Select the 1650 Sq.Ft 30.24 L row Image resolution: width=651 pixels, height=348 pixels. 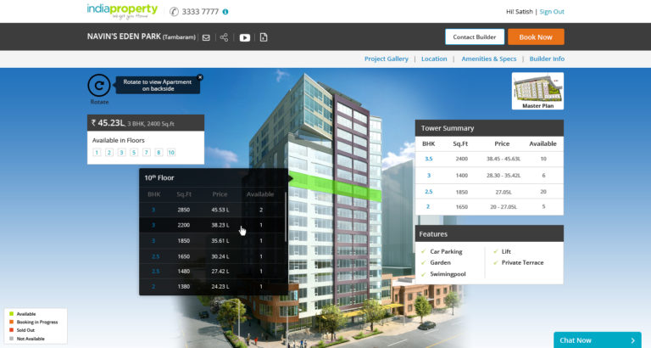click(x=212, y=256)
